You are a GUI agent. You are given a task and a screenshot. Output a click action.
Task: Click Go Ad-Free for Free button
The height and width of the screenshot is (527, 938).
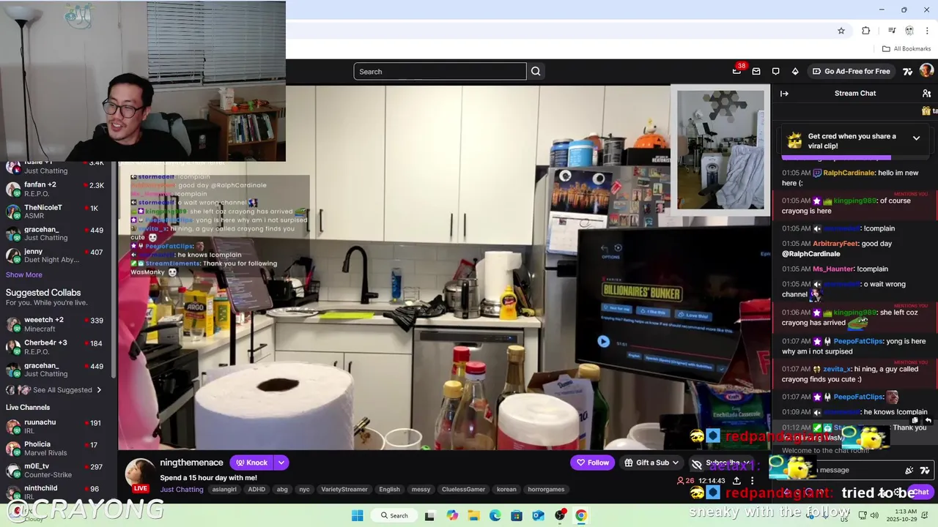[x=851, y=71]
